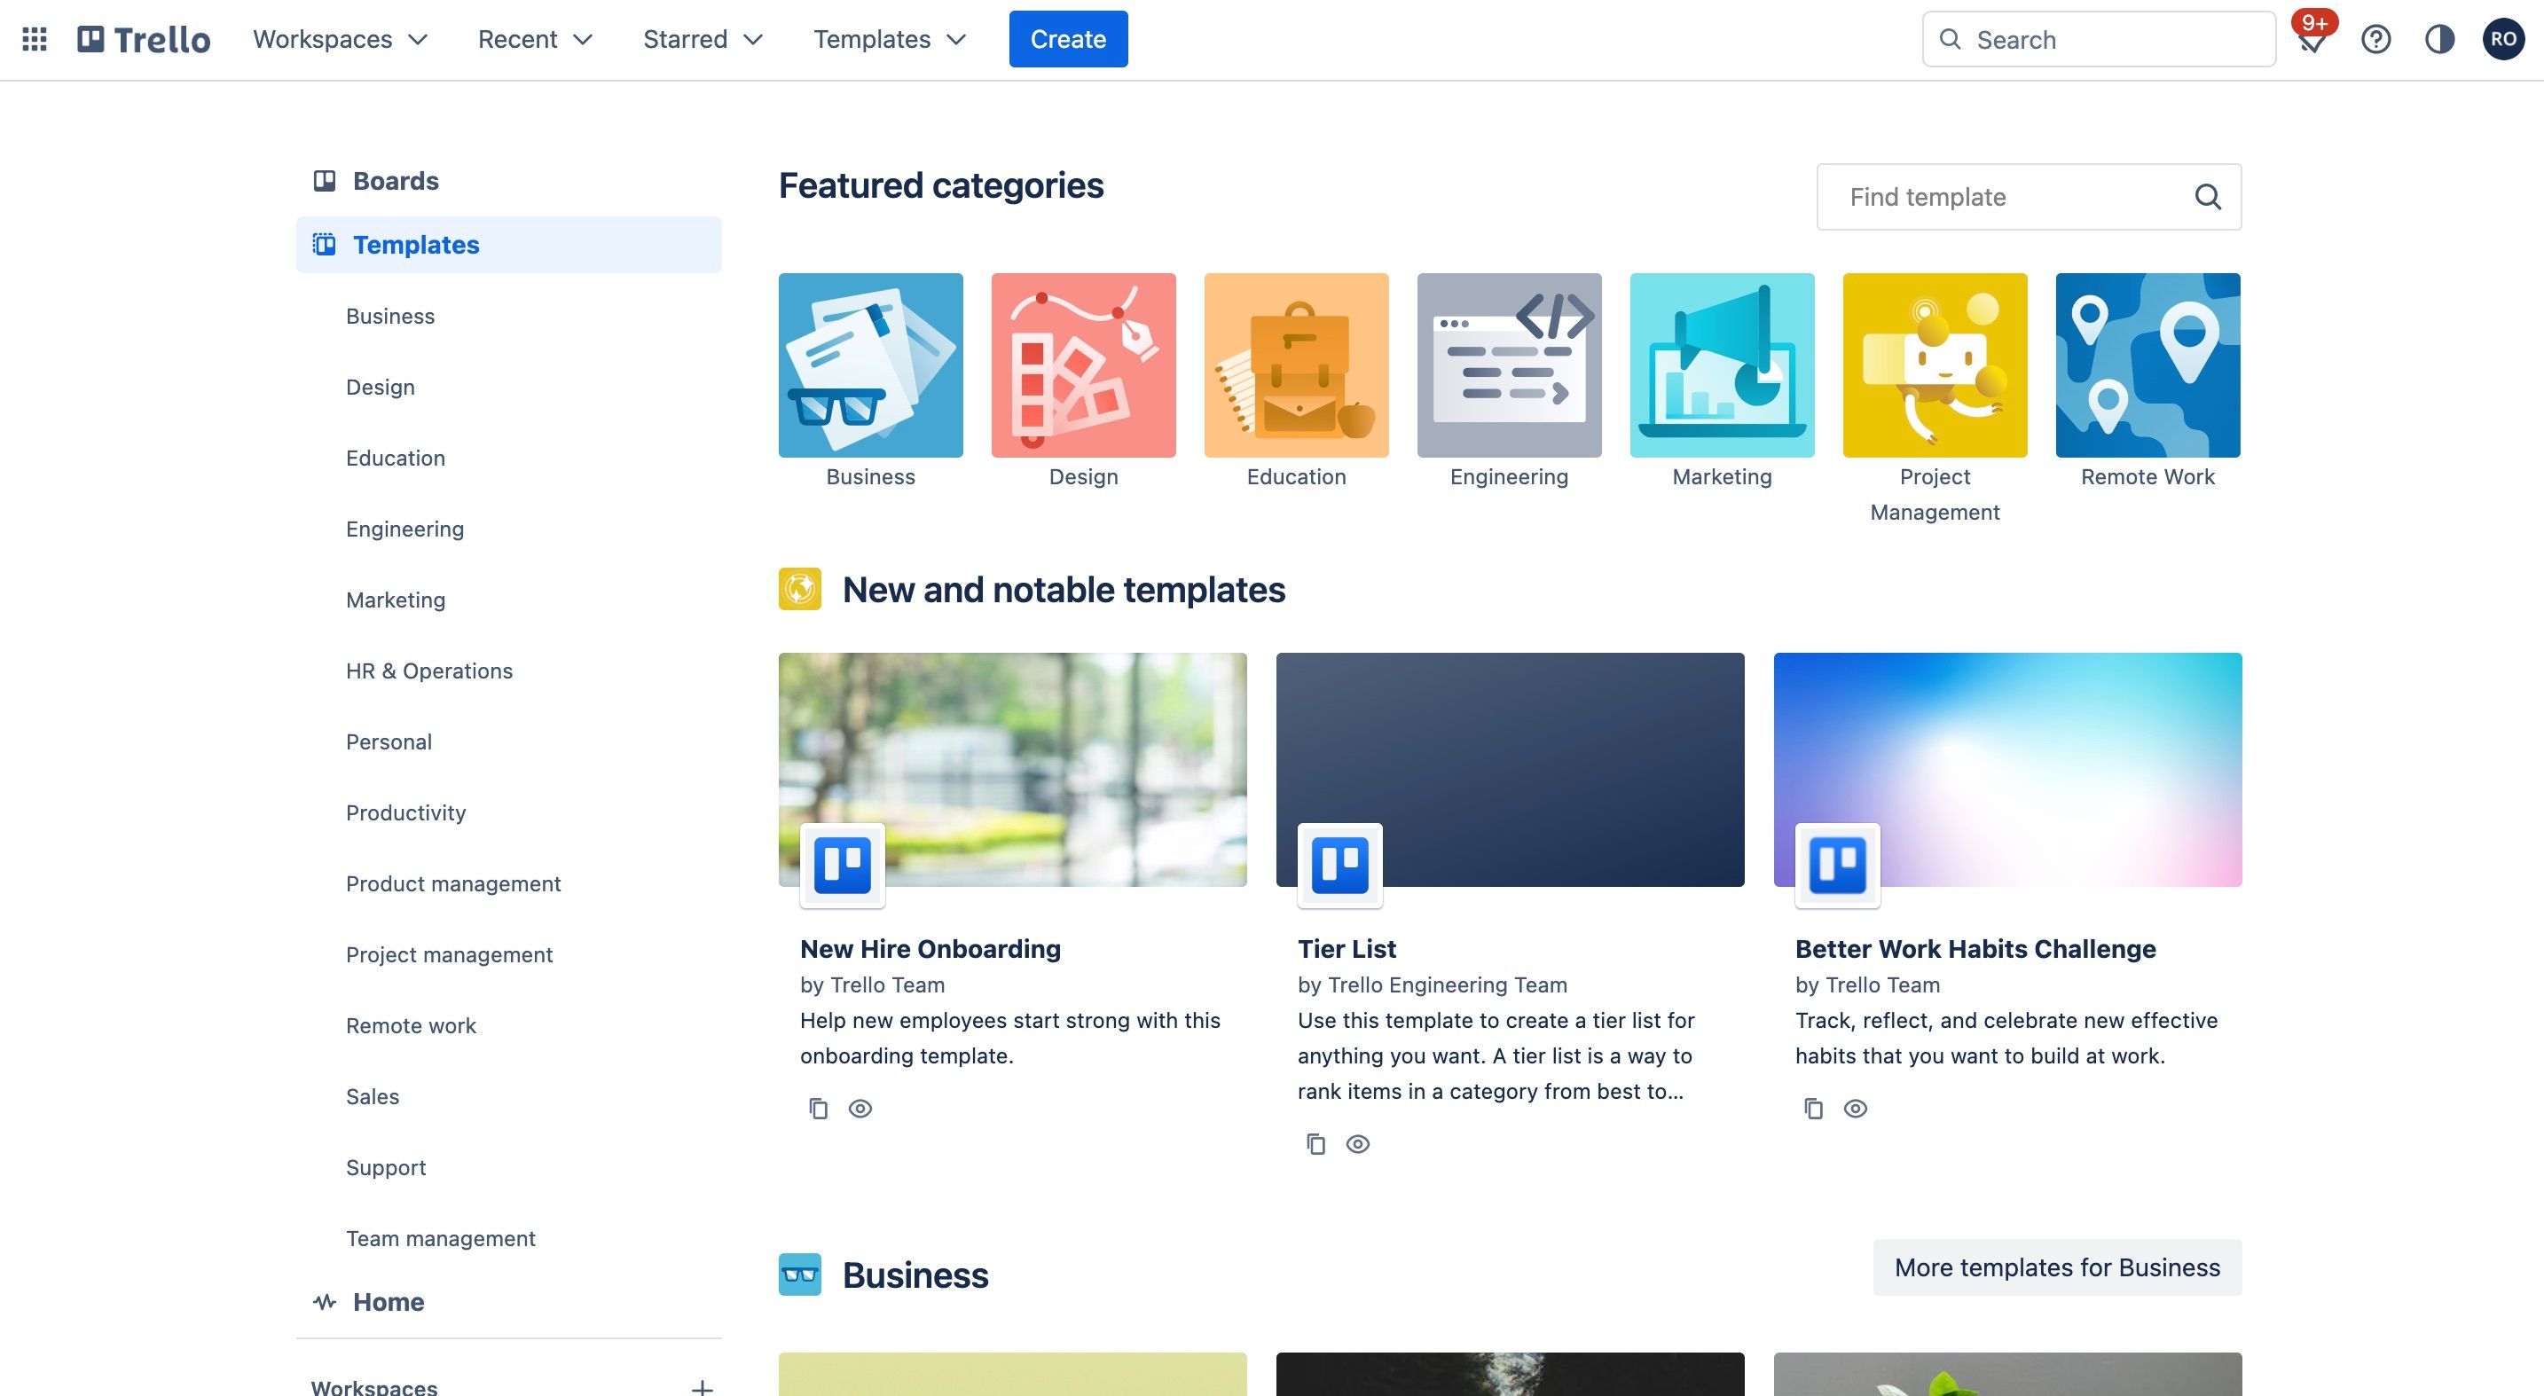The height and width of the screenshot is (1396, 2544).
Task: Click the Design featured category thumbnail
Action: [x=1083, y=365]
